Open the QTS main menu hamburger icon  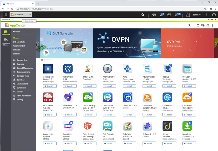tap(6, 14)
